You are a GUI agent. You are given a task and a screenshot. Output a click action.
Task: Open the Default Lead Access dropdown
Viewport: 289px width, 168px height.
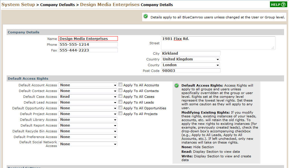88,102
